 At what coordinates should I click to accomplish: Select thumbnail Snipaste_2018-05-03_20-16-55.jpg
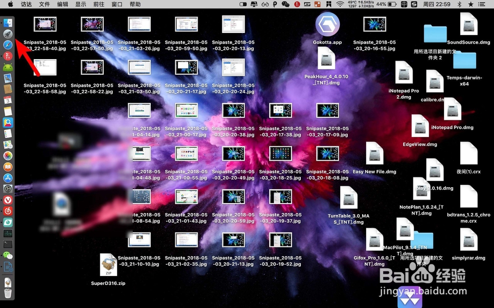[x=374, y=24]
